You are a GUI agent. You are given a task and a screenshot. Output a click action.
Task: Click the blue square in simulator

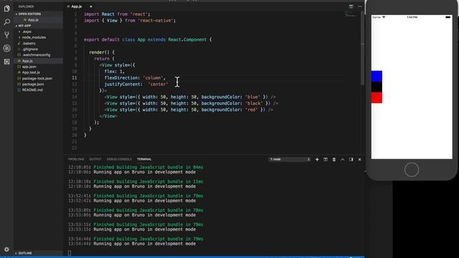(x=377, y=76)
